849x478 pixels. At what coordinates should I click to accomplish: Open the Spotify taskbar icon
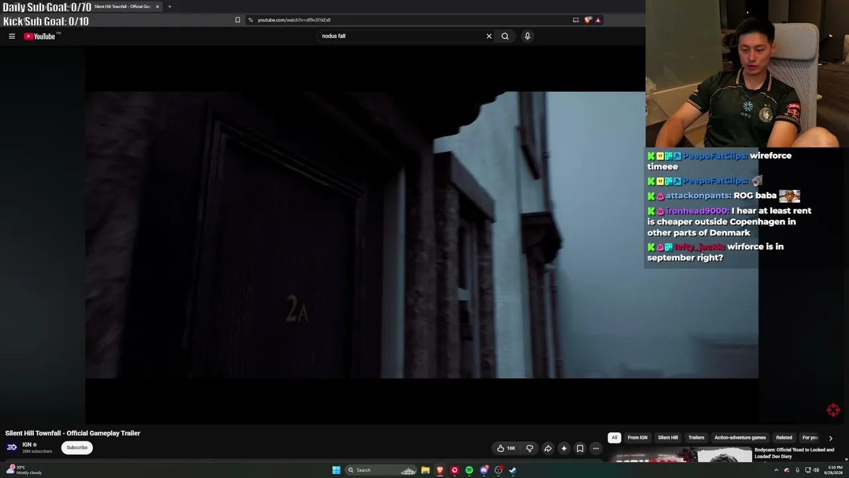(469, 470)
